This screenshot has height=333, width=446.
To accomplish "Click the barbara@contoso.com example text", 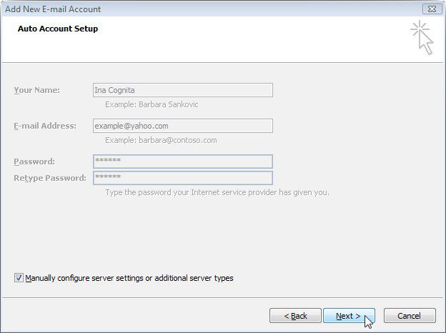I will click(178, 140).
